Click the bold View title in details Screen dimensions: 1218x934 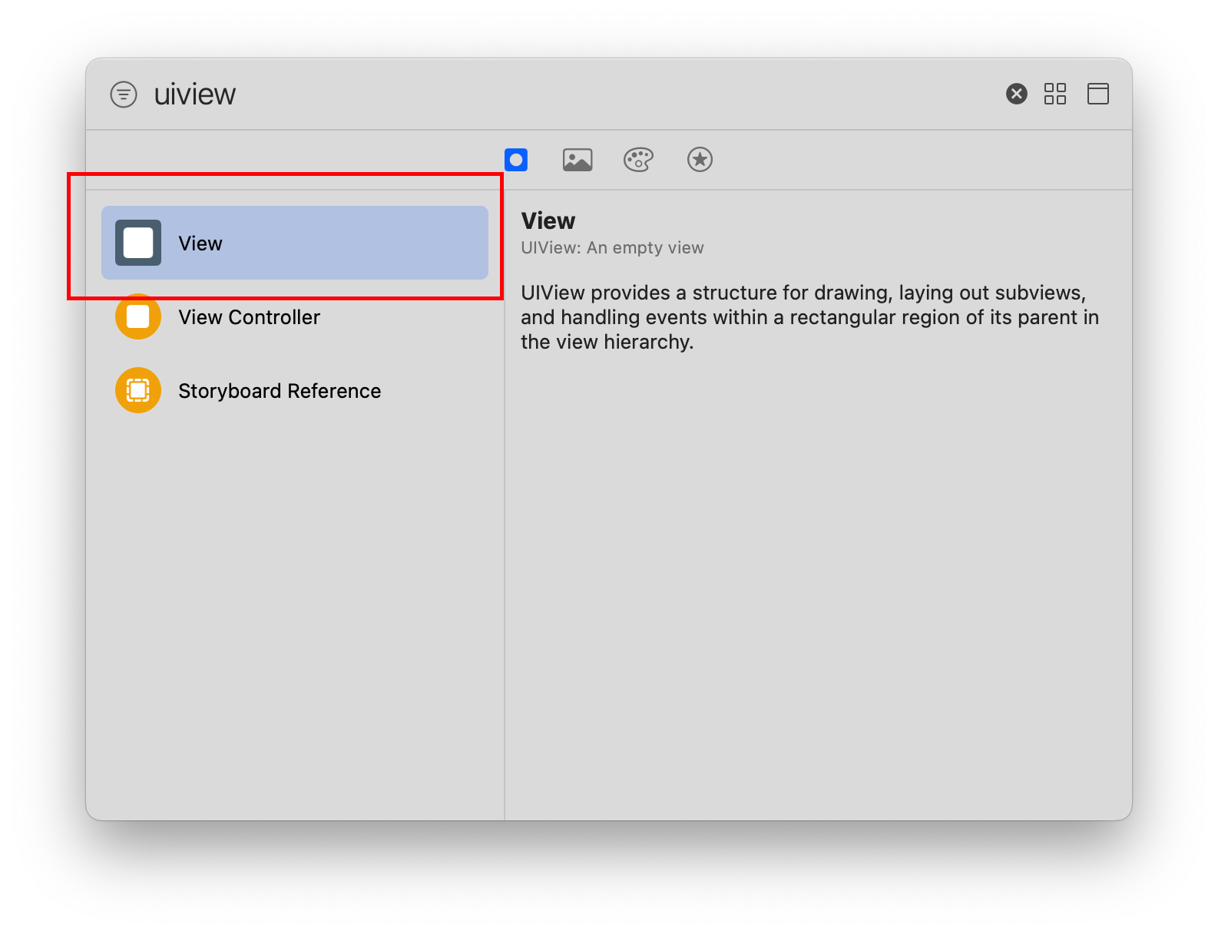pyautogui.click(x=548, y=221)
